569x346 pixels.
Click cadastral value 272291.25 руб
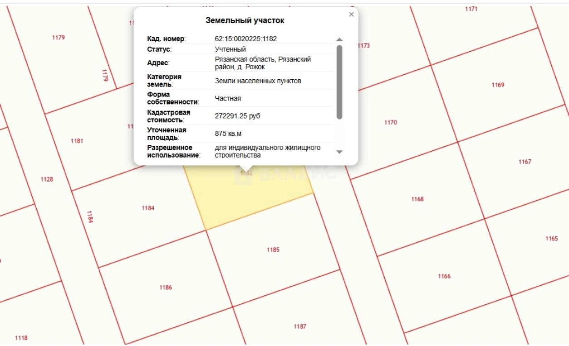(237, 116)
